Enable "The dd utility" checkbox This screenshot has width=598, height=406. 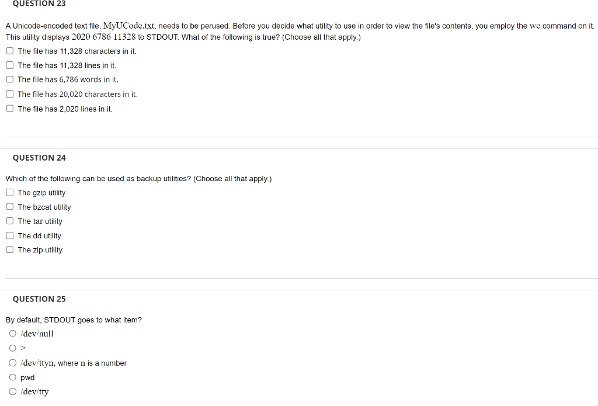[9, 235]
